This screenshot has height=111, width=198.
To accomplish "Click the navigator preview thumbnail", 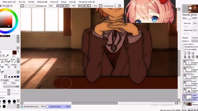I will pos(190,9).
